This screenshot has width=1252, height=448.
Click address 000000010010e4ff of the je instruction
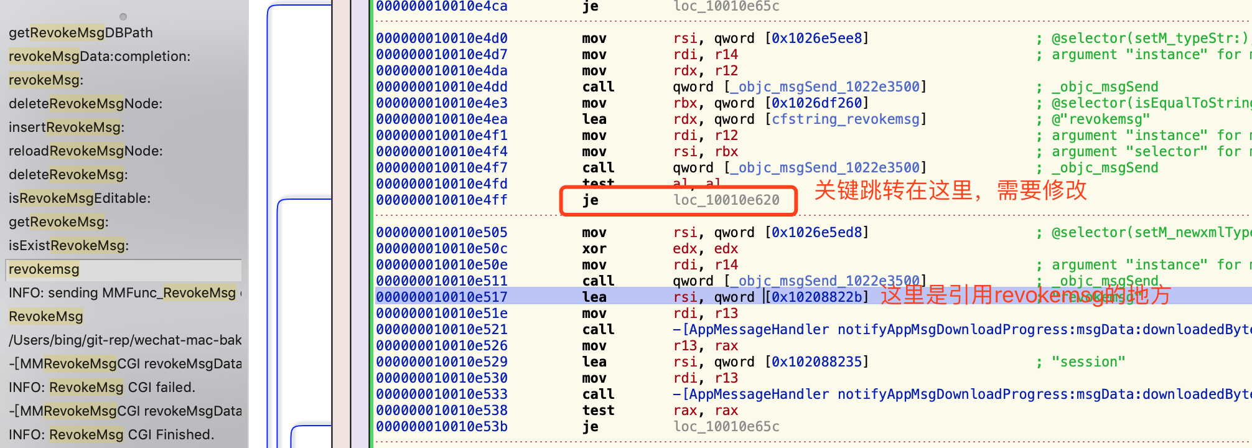pyautogui.click(x=442, y=200)
